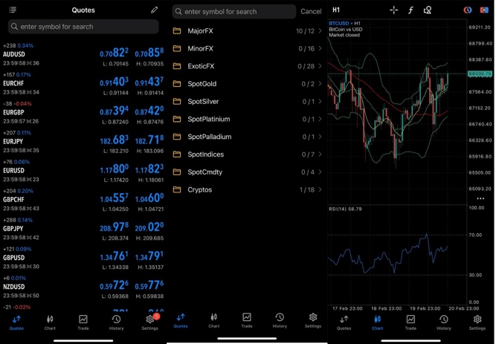The height and width of the screenshot is (344, 496).
Task: Expand MinorFX using its chevron arrow
Action: coord(320,49)
